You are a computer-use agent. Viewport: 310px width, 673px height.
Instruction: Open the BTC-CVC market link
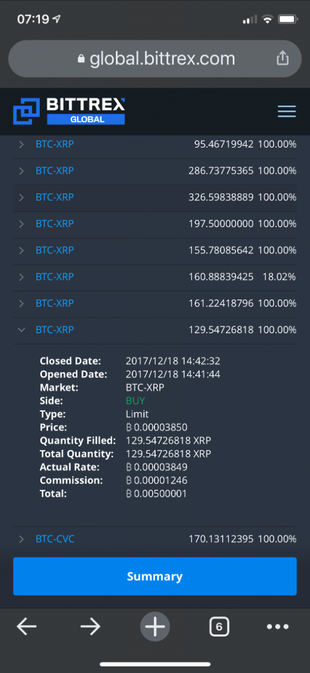[55, 539]
